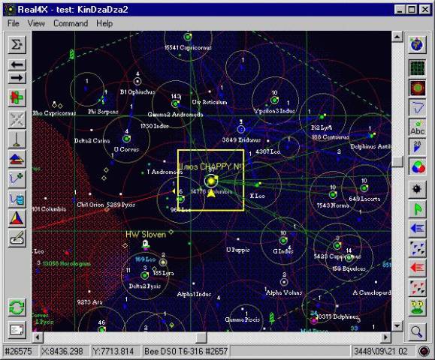
Task: Click the 3849 Eridanus star label
Action: pyautogui.click(x=241, y=139)
